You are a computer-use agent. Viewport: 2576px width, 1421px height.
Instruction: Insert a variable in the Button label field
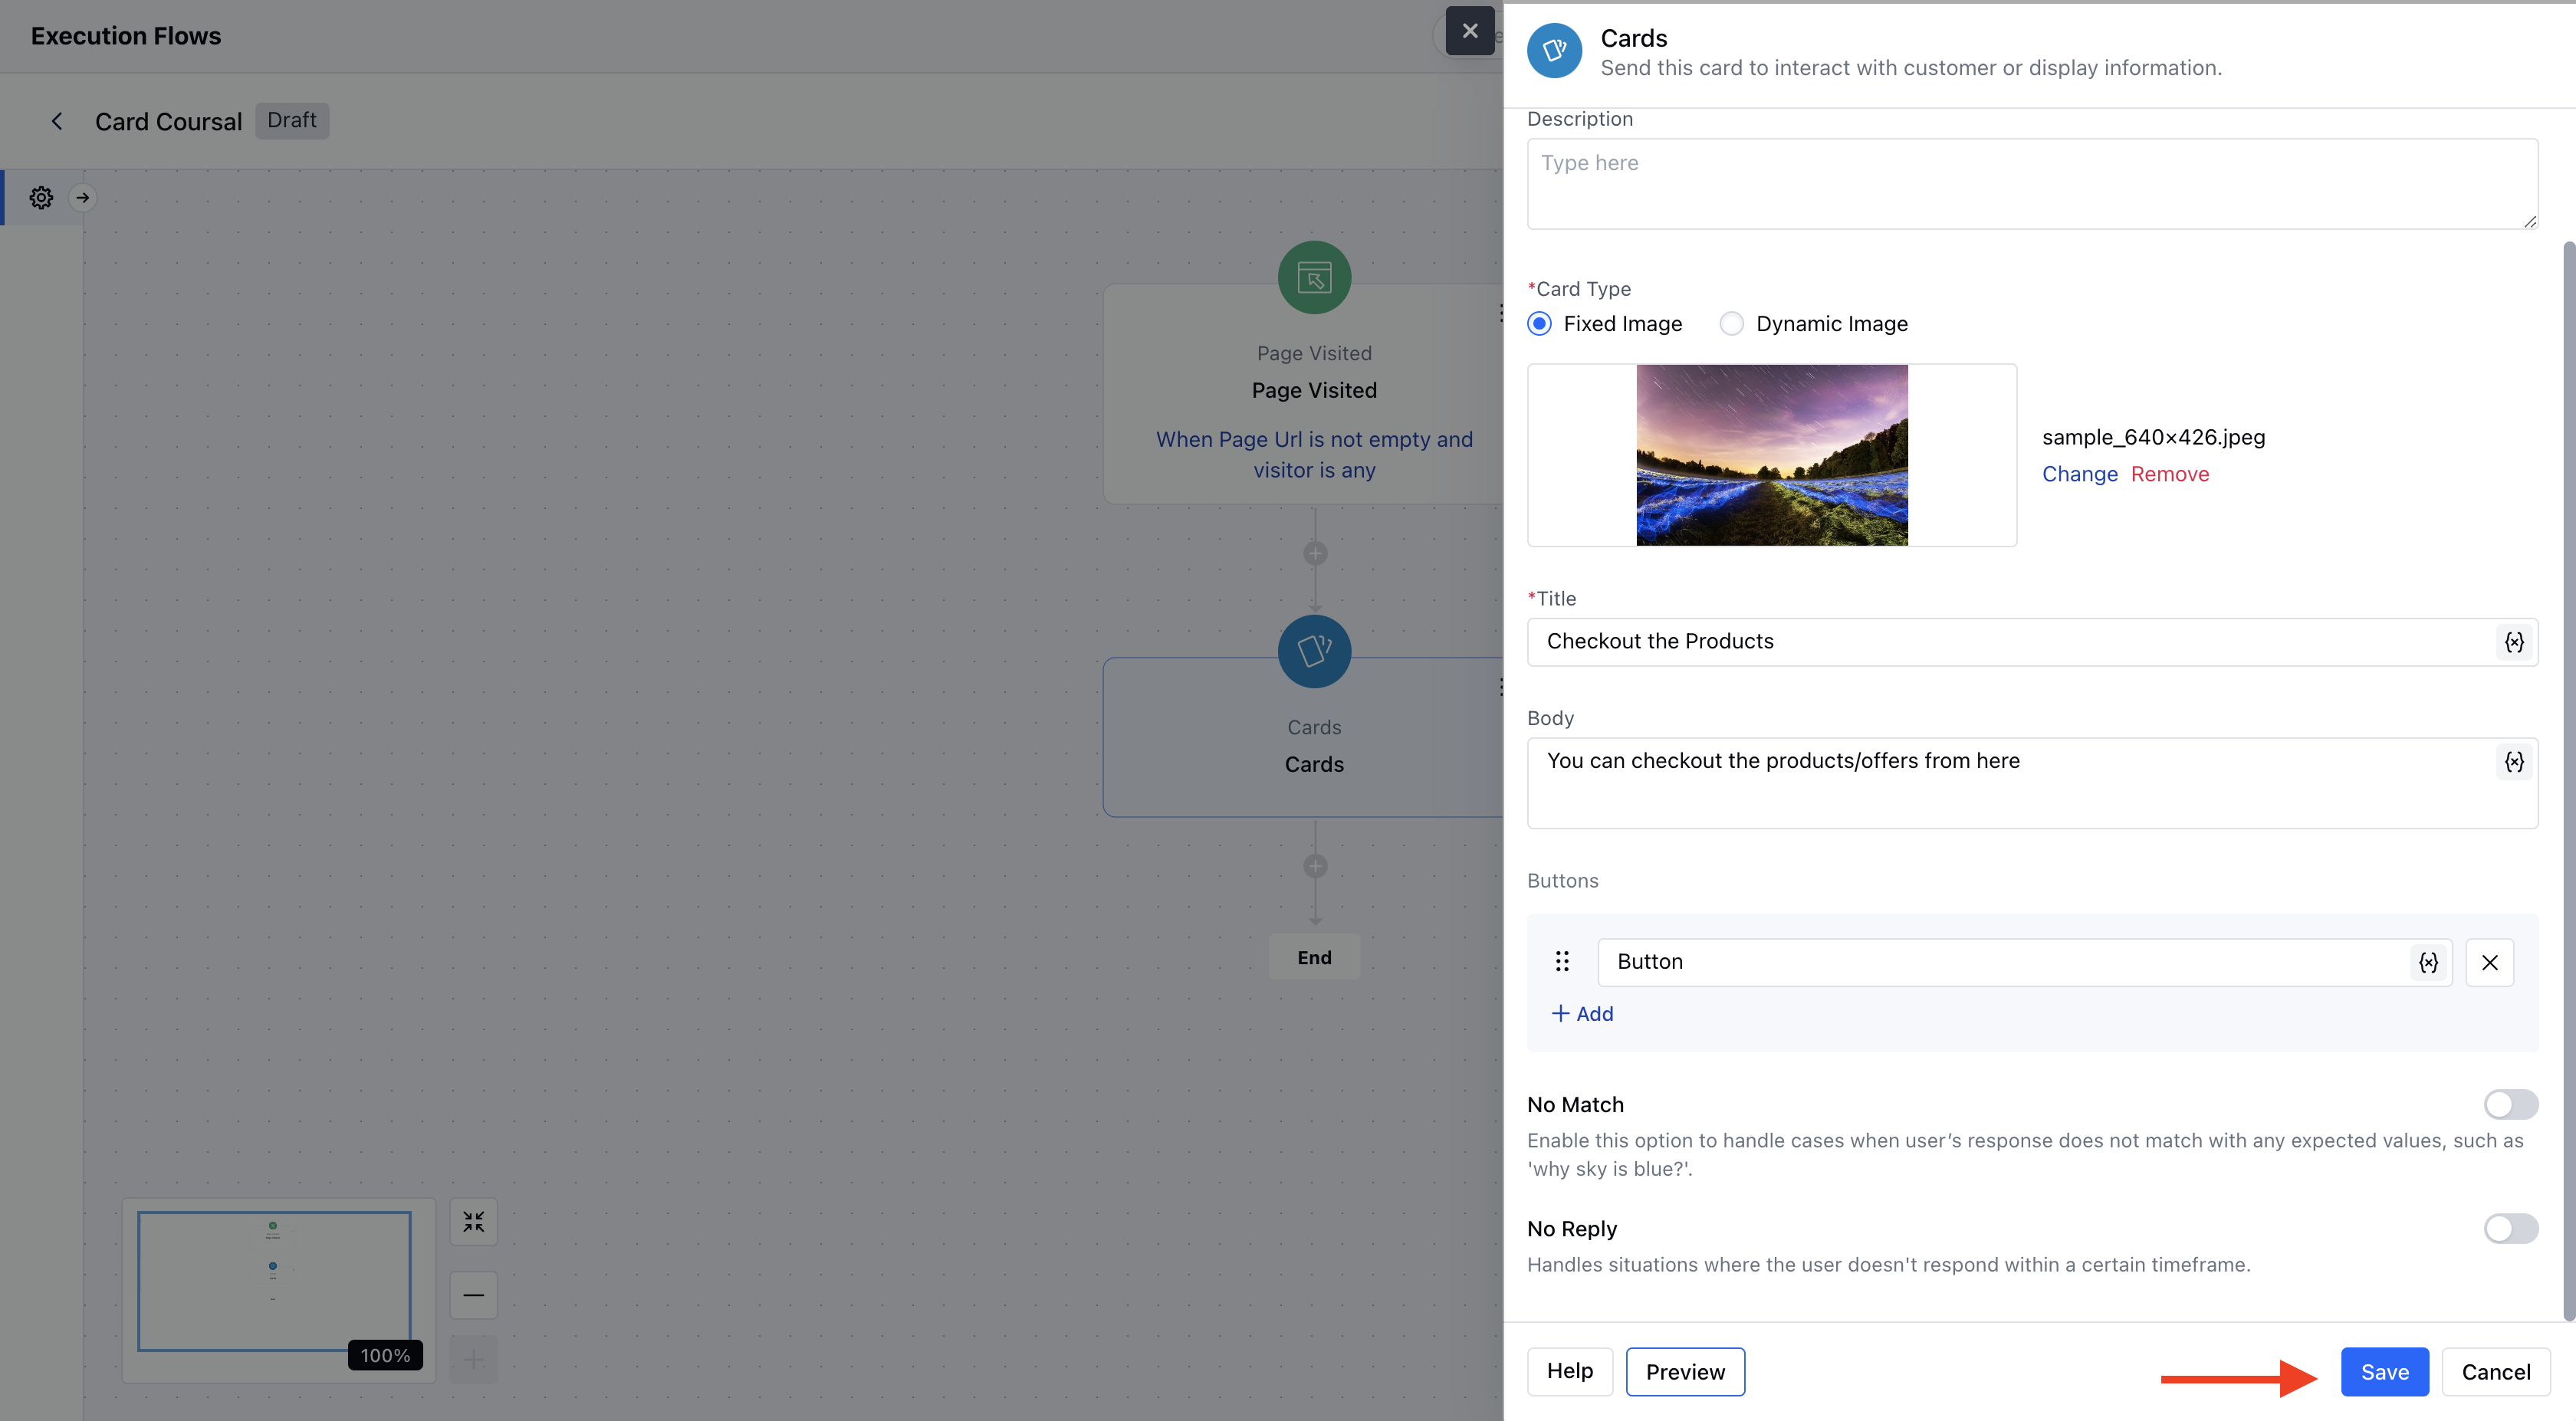click(x=2428, y=961)
